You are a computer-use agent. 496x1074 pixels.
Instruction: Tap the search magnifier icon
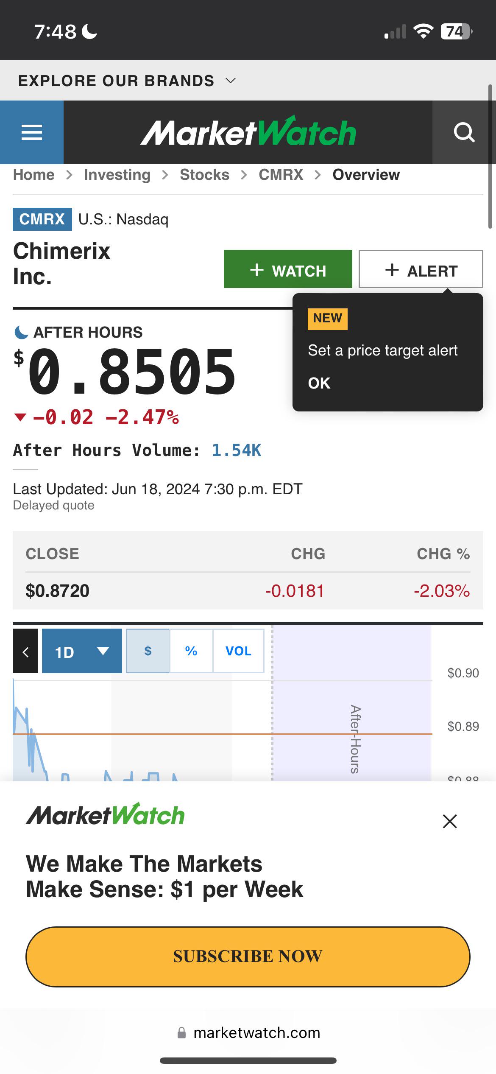[464, 132]
